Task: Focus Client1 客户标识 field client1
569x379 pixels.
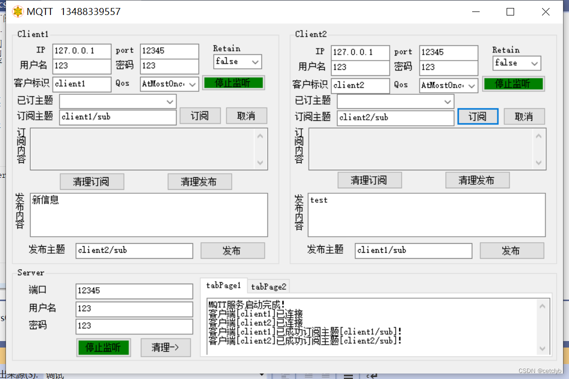Action: [x=82, y=84]
